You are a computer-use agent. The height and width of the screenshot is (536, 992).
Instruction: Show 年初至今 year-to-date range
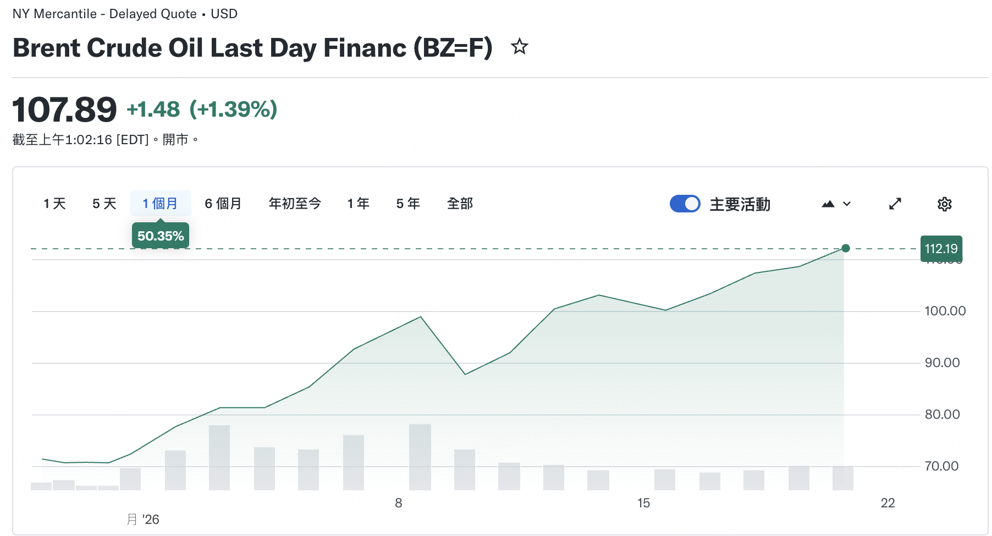[295, 204]
